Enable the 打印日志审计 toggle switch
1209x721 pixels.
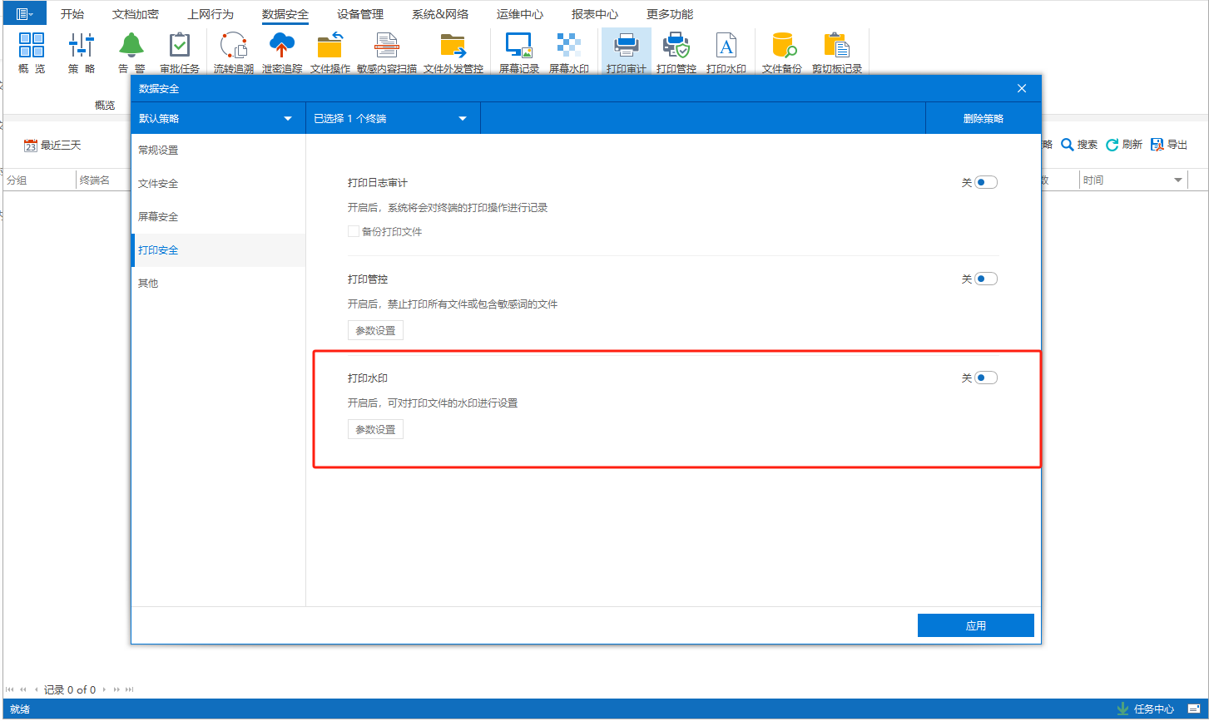coord(986,183)
